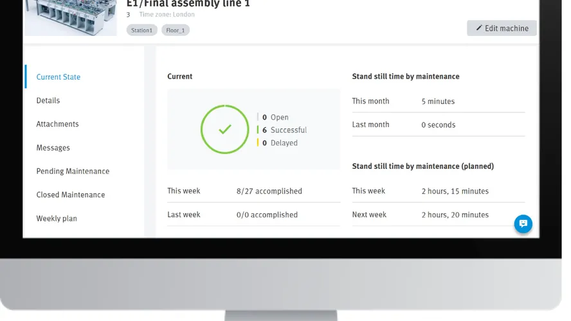Click the Delayed status count
This screenshot has height=321, width=571.
point(280,143)
